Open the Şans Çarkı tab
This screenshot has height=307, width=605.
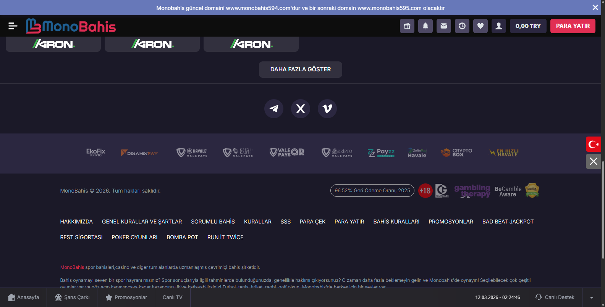click(72, 297)
